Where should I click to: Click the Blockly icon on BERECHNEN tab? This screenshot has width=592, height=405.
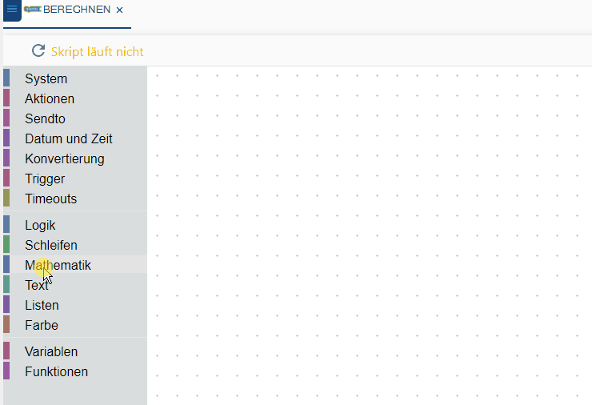tap(33, 9)
